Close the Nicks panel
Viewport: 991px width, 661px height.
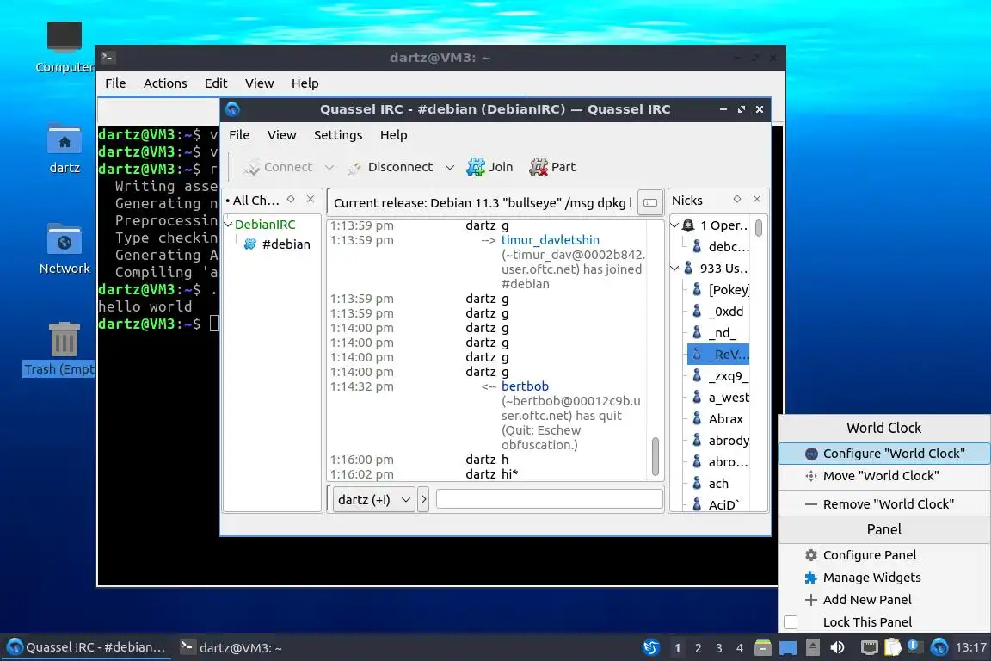[x=757, y=199]
